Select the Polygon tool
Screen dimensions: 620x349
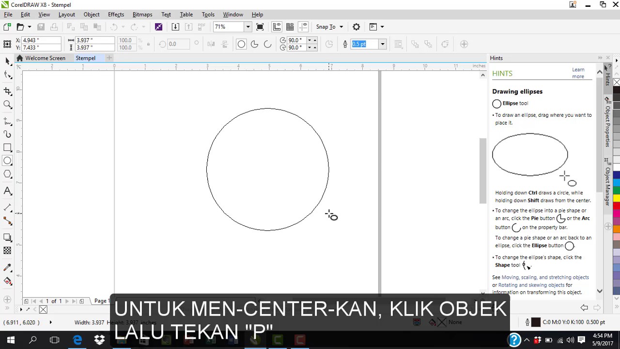pyautogui.click(x=7, y=174)
